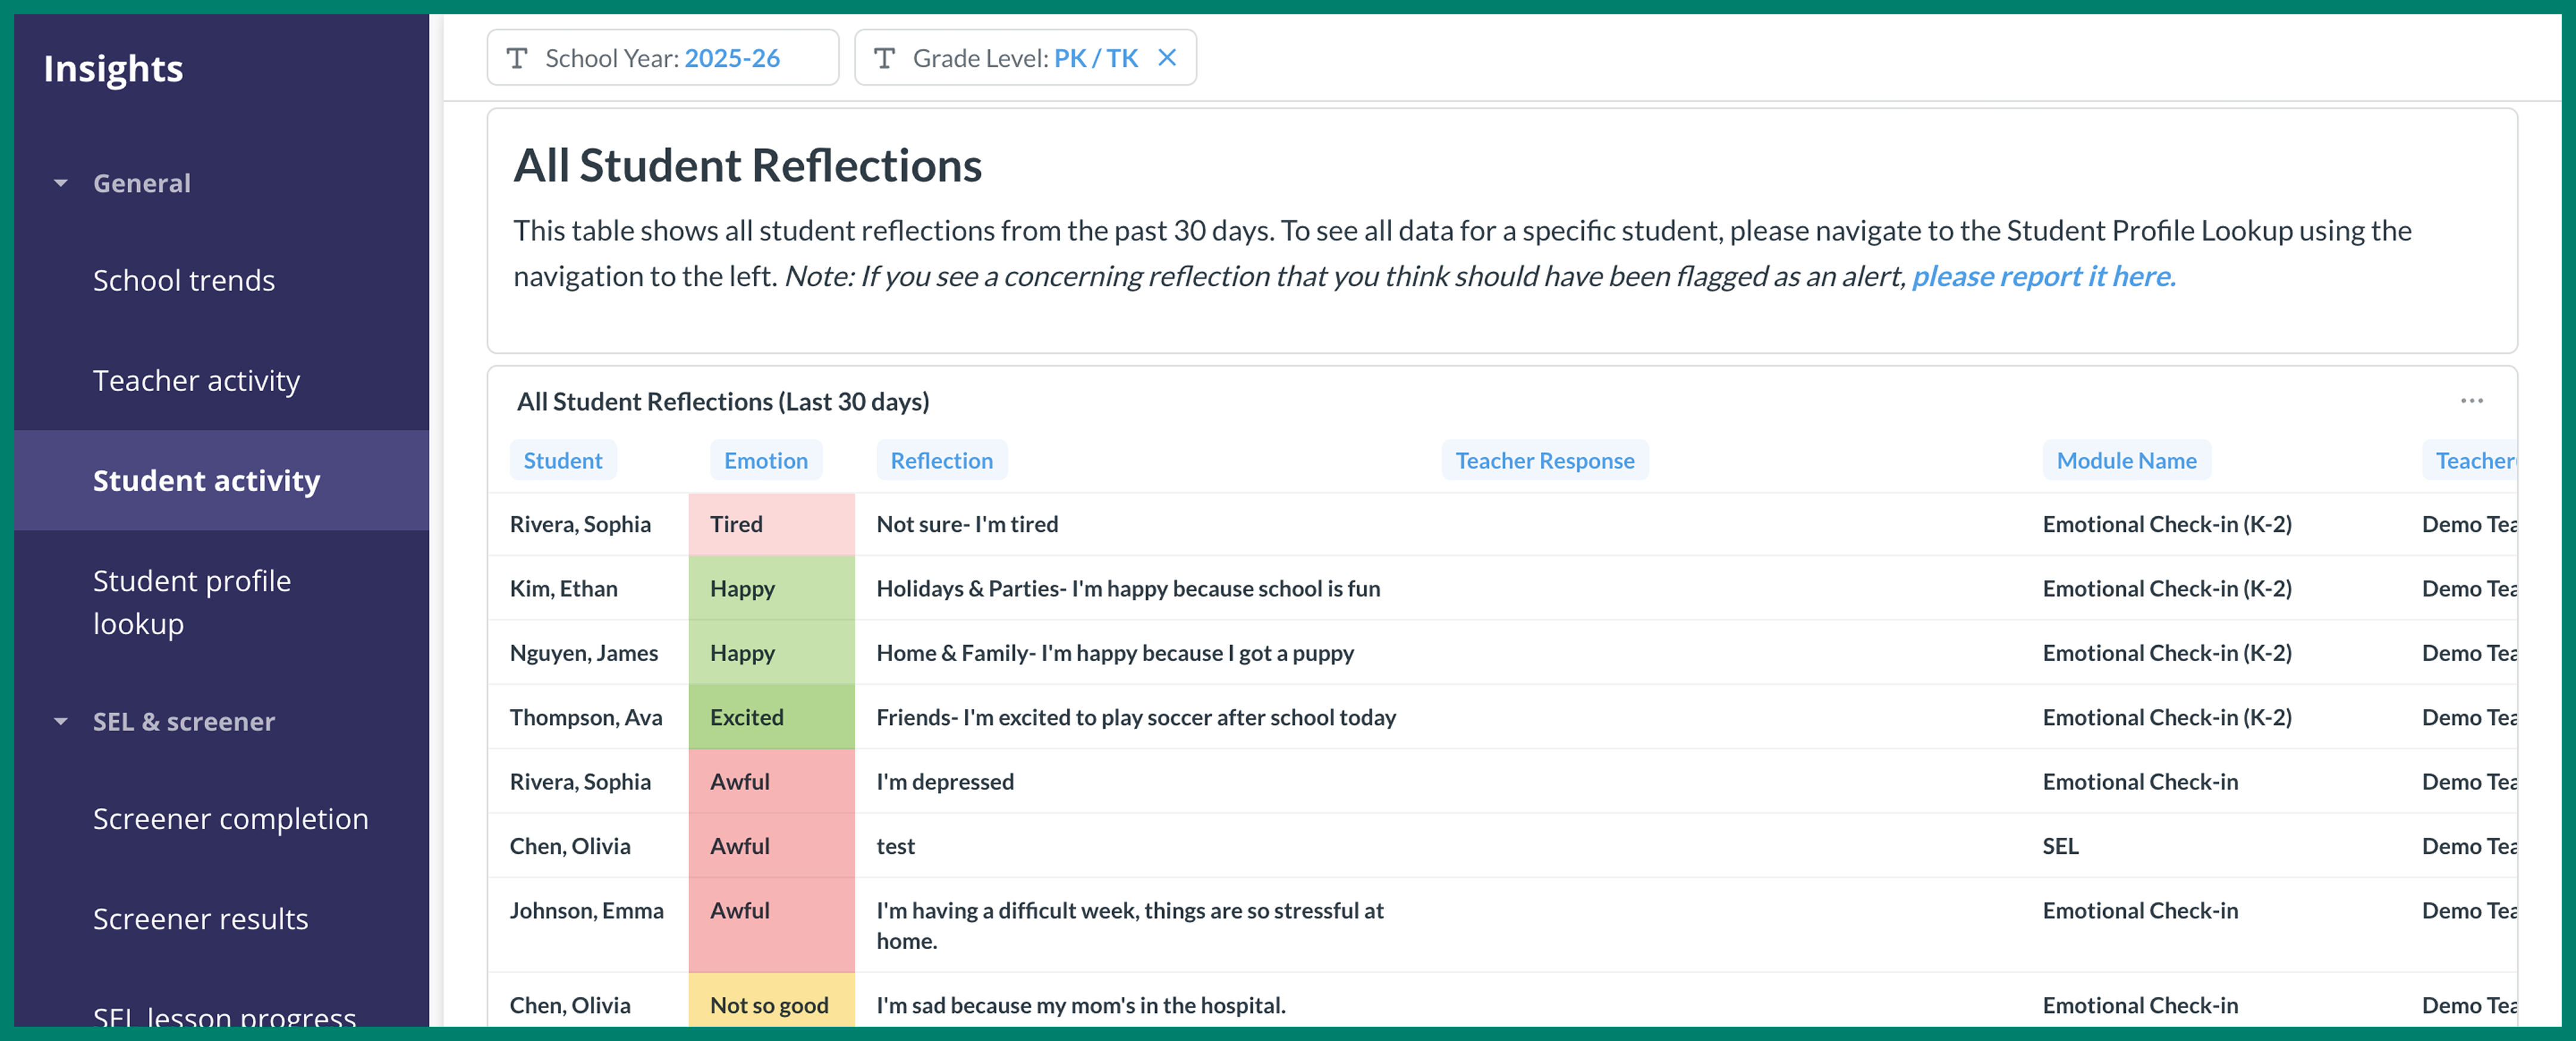The width and height of the screenshot is (2576, 1041).
Task: Click the text filter icon beside School Year
Action: pos(517,58)
